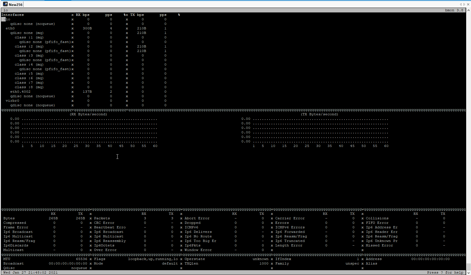
Task: Click the Ip6Octets statistic label
Action: 104,245
